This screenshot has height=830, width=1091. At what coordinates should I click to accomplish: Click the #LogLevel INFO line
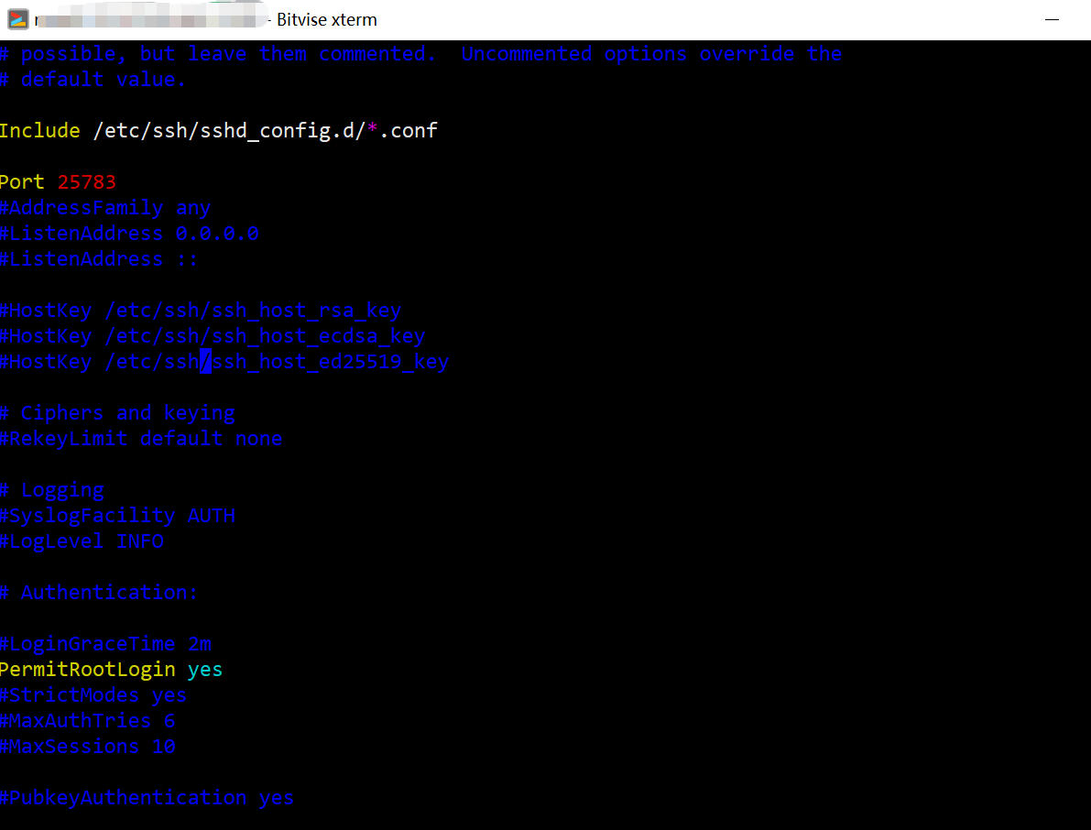click(x=82, y=541)
